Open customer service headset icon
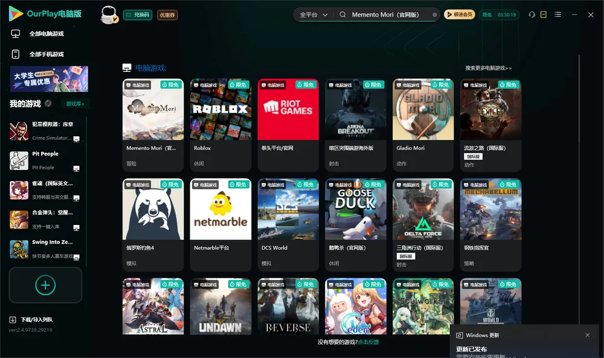Image resolution: width=604 pixels, height=358 pixels. (x=532, y=15)
